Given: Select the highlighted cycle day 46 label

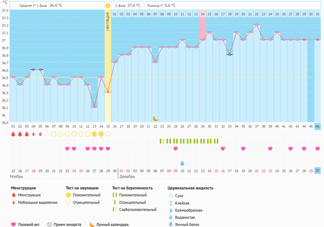Looking at the screenshot, I should coord(317,126).
